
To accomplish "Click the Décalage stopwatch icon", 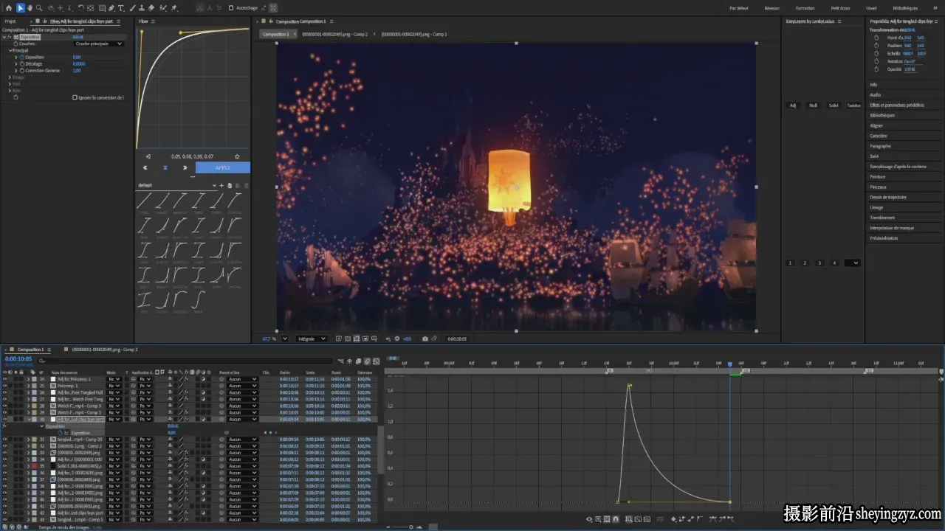I will tap(21, 63).
